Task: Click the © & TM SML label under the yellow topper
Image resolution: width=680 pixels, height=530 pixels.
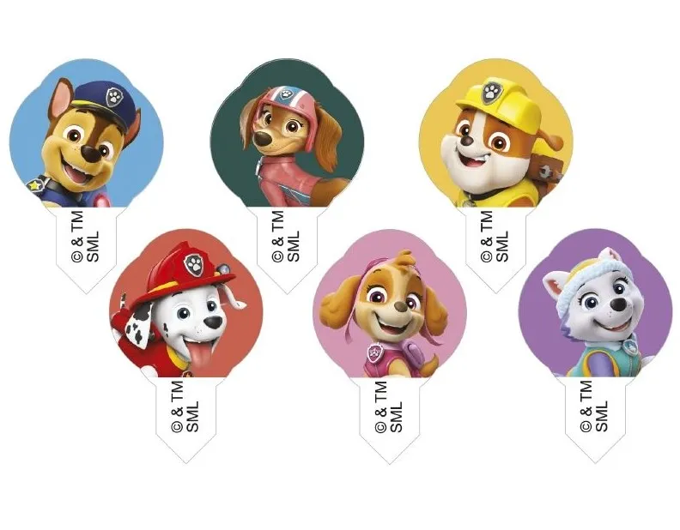Action: (495, 237)
